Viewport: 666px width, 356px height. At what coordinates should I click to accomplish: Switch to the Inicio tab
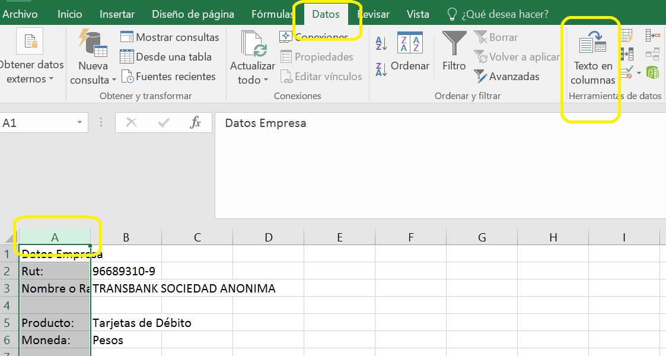point(69,14)
